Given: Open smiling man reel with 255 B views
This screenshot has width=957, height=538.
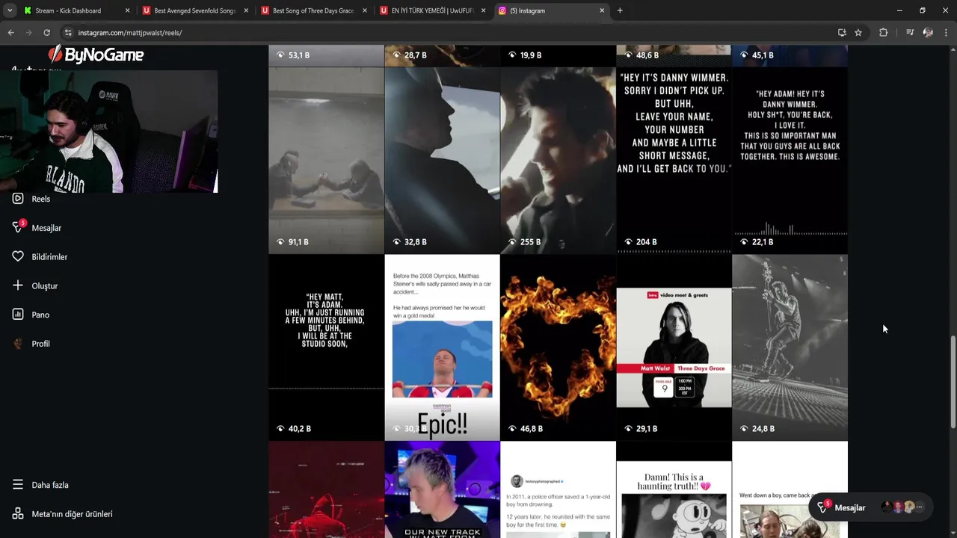Looking at the screenshot, I should 558,161.
